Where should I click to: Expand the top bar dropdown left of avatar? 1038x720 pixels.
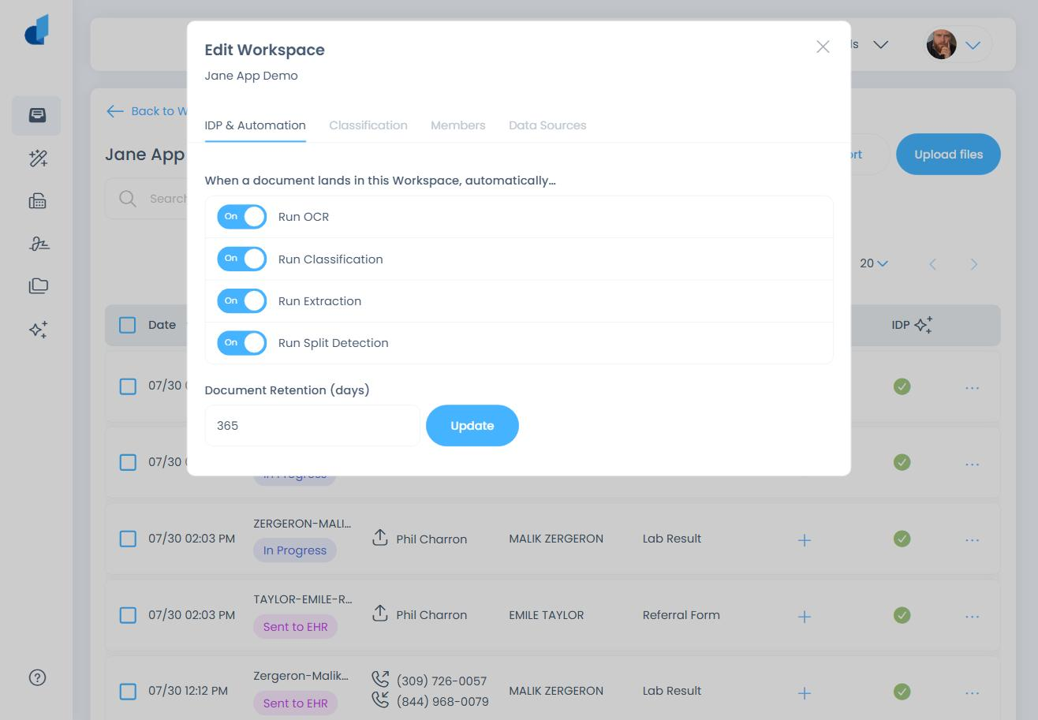coord(881,45)
